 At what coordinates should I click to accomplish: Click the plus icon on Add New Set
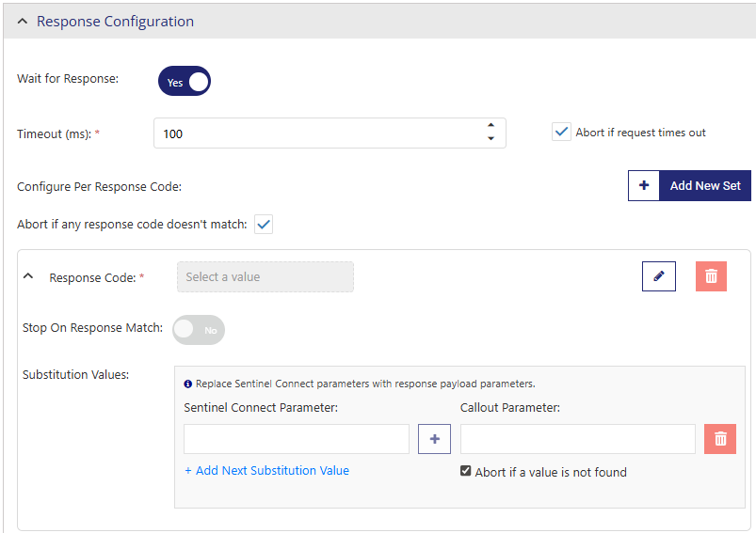pyautogui.click(x=644, y=186)
